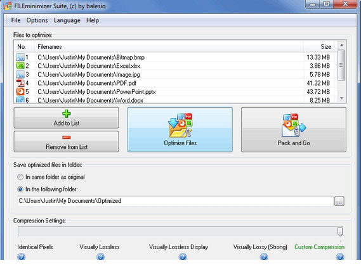Click the file list scrollbar thumb

tap(342, 65)
